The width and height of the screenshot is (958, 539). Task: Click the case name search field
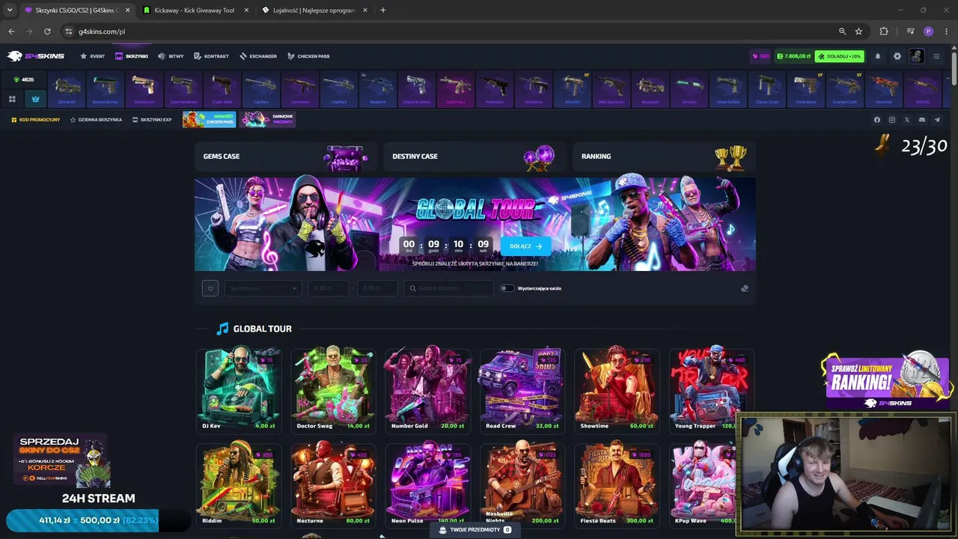click(x=449, y=288)
